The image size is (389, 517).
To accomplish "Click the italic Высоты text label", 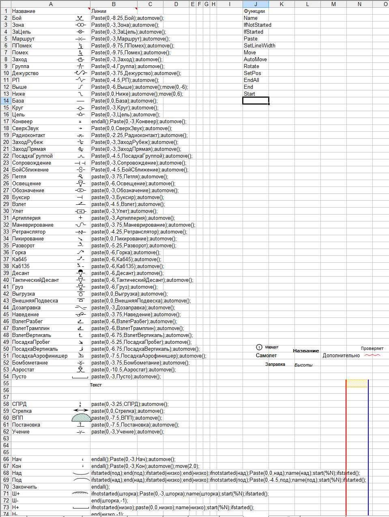I will point(303,365).
